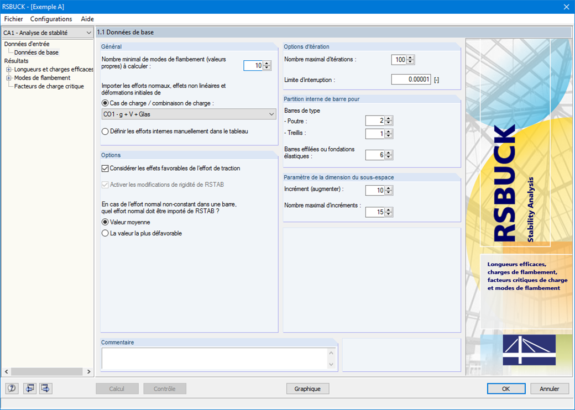Click navigator scroll right arrow
This screenshot has width=575, height=410.
click(88, 371)
